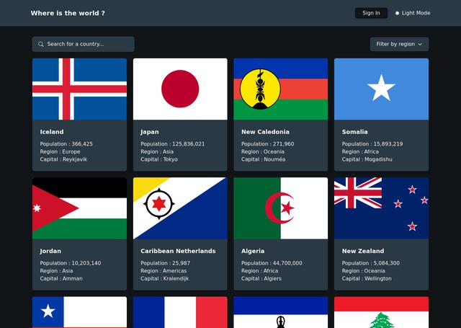This screenshot has height=328, width=461.
Task: Select the Algeria flag image
Action: [280, 208]
